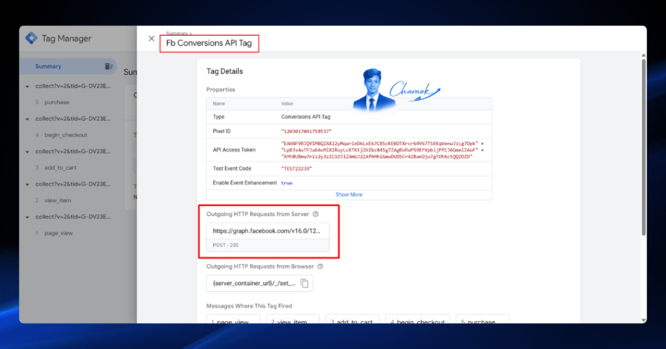Click the vertical scrollbar of tag details

click(x=643, y=147)
